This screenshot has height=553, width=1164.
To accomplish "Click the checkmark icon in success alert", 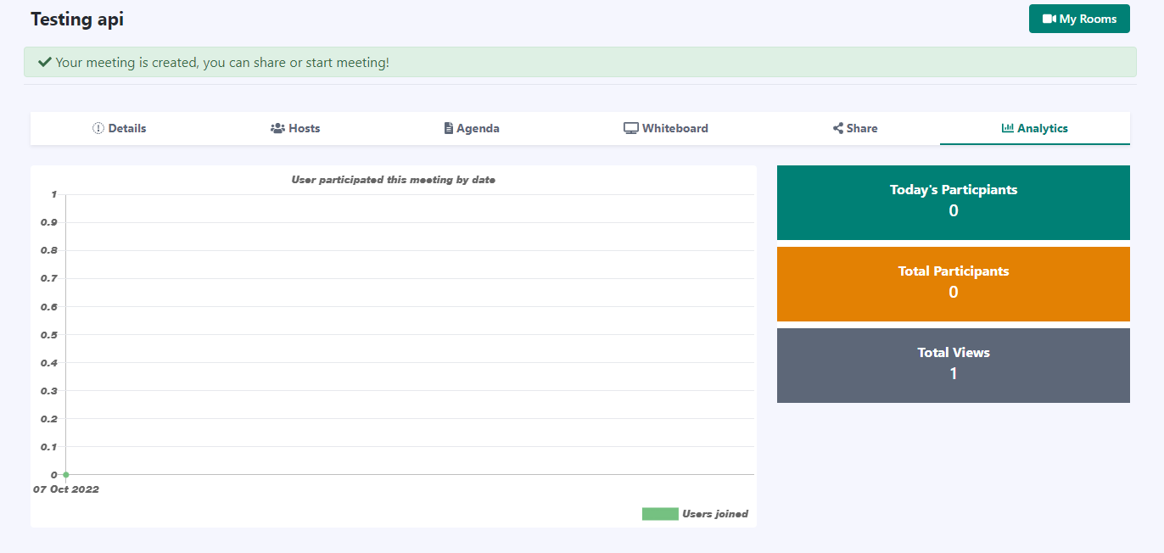I will click(x=45, y=62).
